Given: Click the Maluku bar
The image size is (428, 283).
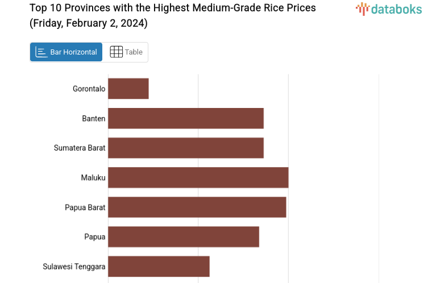Looking at the screenshot, I should (x=198, y=177).
